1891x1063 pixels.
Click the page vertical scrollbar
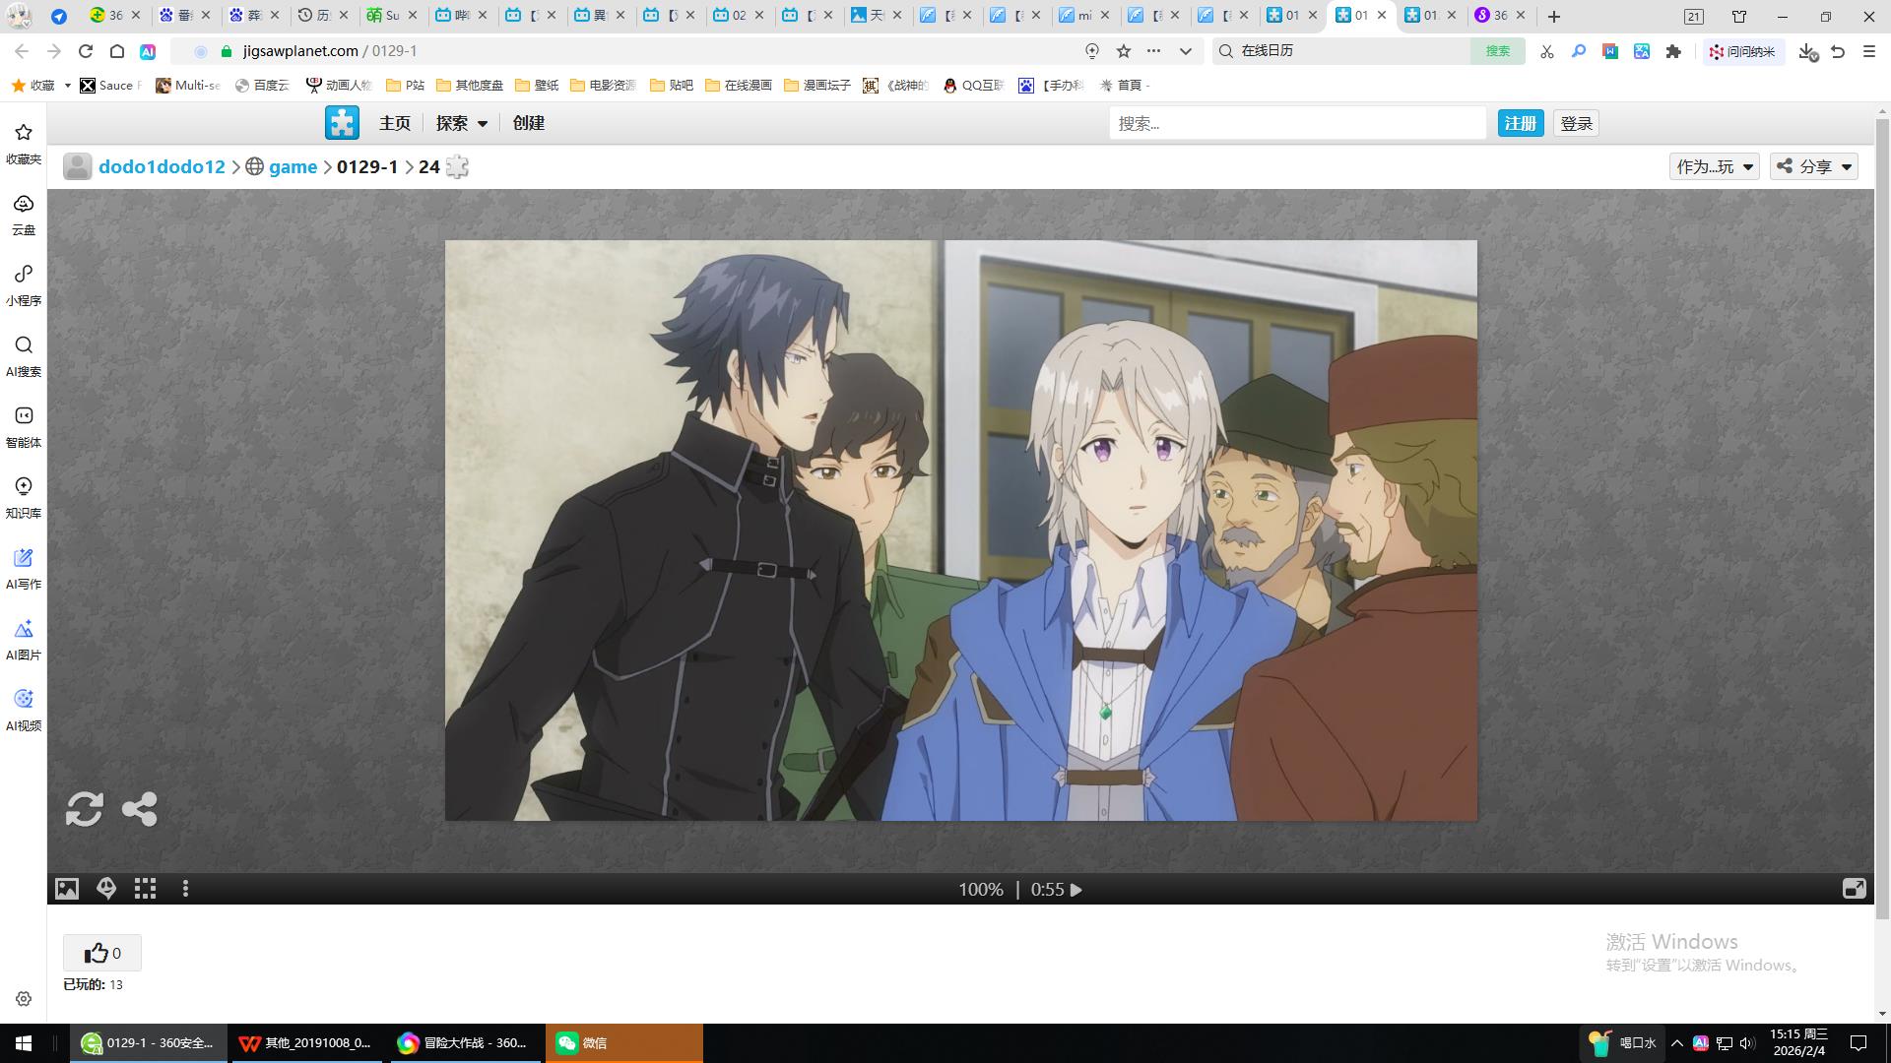pos(1882,512)
